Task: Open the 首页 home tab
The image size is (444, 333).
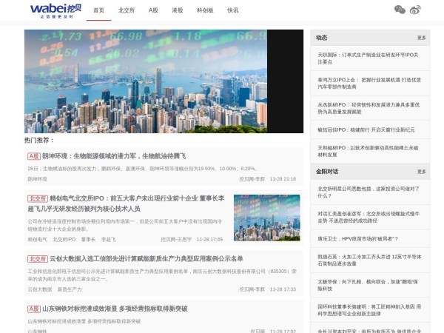Action: pos(98,10)
